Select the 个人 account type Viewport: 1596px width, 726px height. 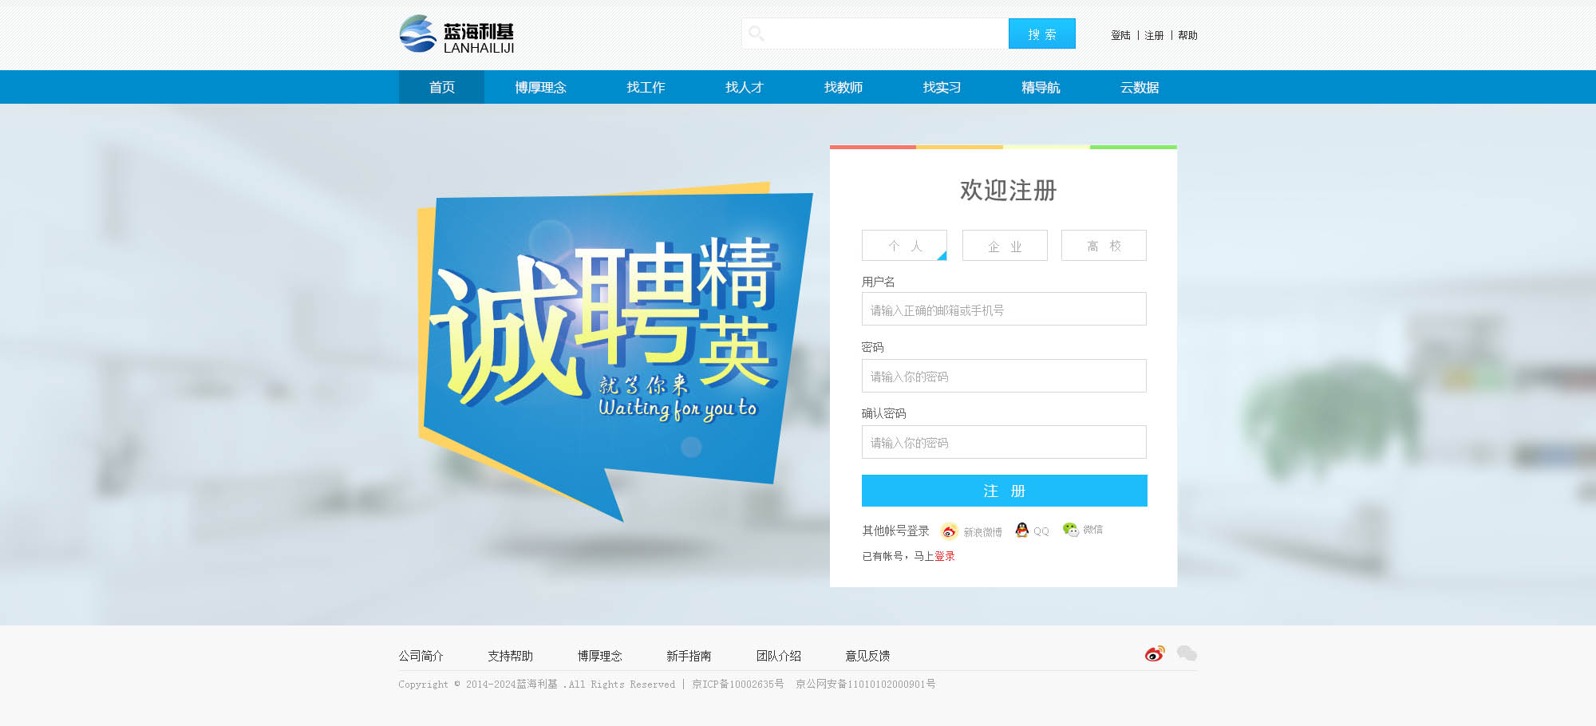[904, 246]
